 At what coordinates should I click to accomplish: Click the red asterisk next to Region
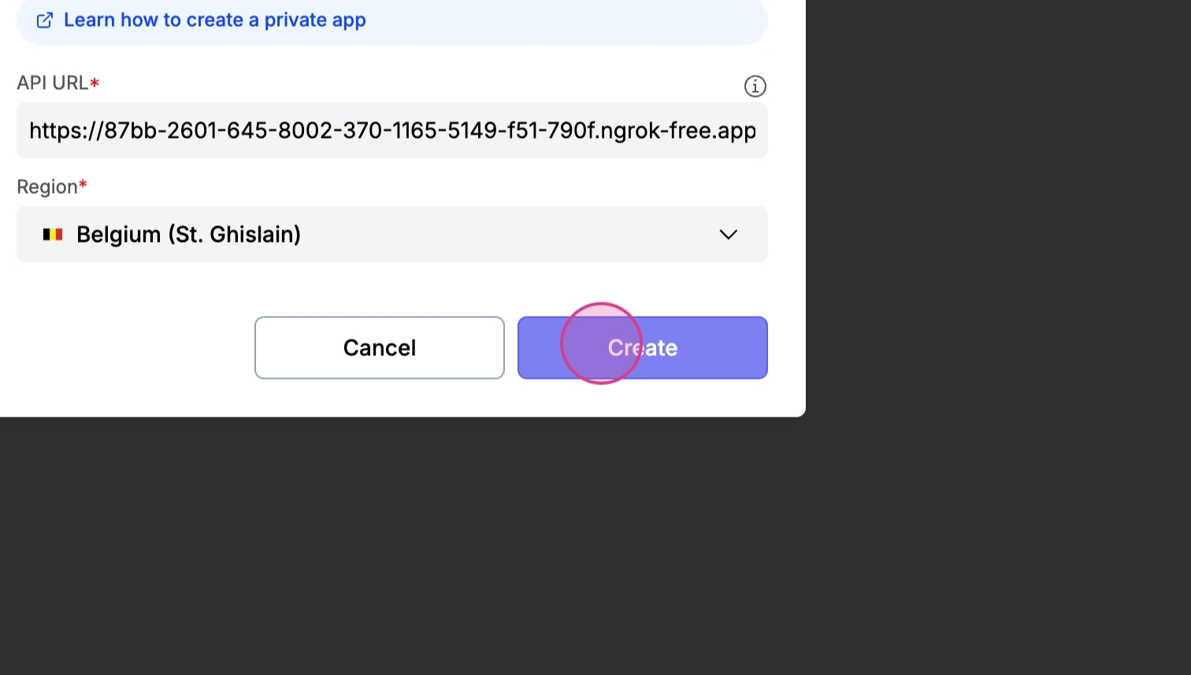coord(83,187)
